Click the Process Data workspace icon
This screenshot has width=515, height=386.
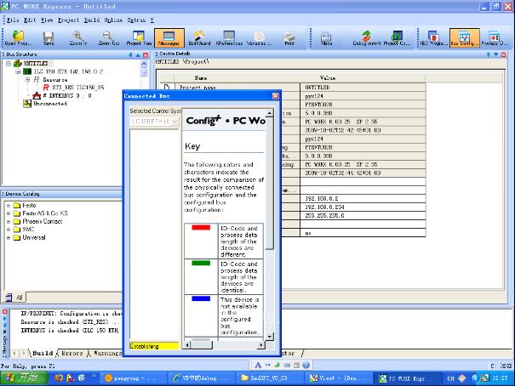click(x=493, y=37)
